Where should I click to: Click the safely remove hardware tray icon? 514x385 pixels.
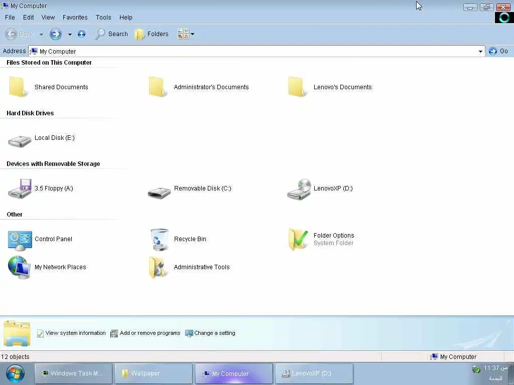476,369
